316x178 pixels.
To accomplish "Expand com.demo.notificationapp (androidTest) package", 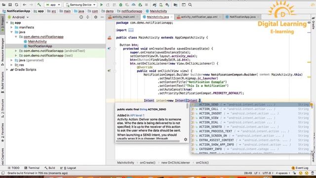I will pyautogui.click(x=16, y=51).
